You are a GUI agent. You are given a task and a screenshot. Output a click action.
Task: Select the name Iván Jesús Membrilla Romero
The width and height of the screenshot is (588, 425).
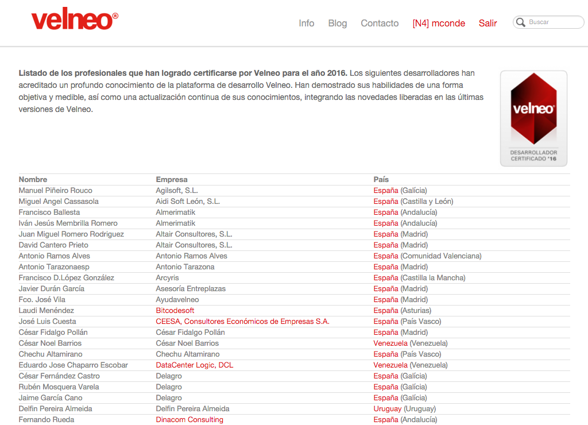(x=68, y=223)
